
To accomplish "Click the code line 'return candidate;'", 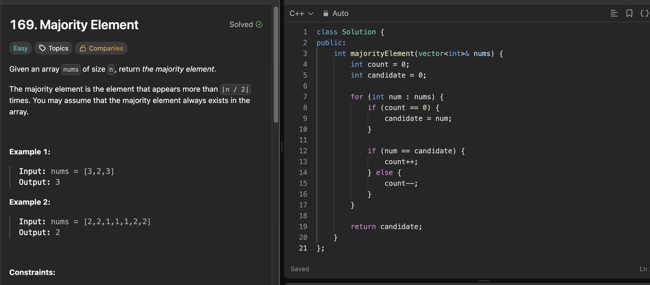I will tap(386, 227).
